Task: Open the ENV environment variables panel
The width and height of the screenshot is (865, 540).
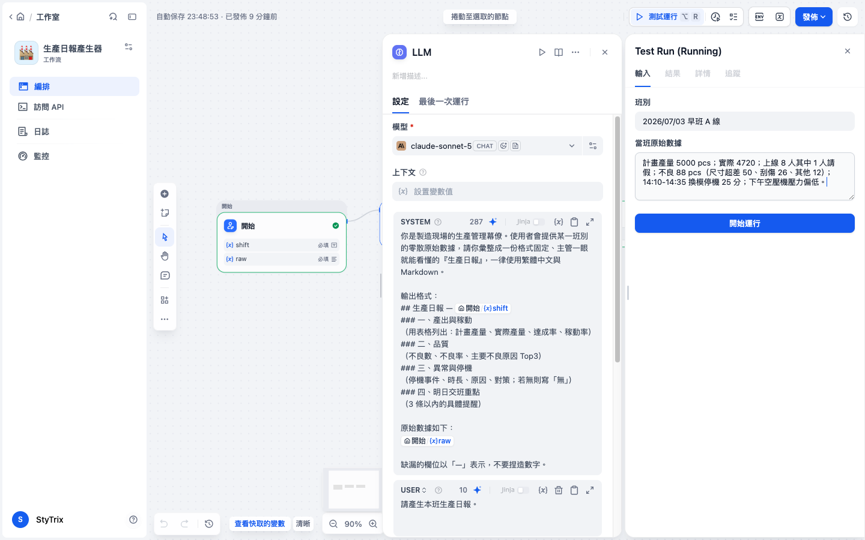Action: (x=759, y=17)
